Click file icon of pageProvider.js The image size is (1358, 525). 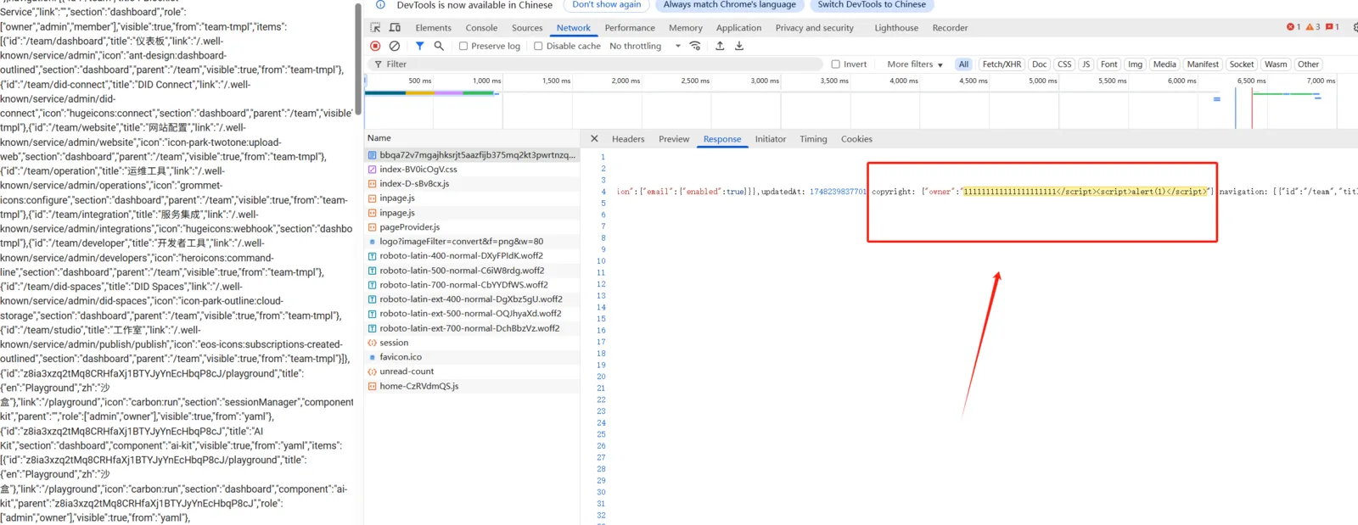(372, 227)
